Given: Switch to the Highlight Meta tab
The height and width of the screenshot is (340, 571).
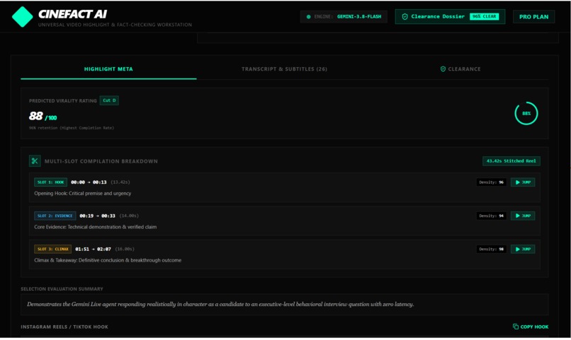Looking at the screenshot, I should pos(108,69).
